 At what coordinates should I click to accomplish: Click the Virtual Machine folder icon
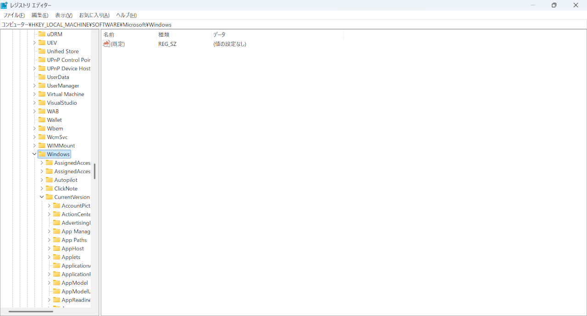point(42,94)
